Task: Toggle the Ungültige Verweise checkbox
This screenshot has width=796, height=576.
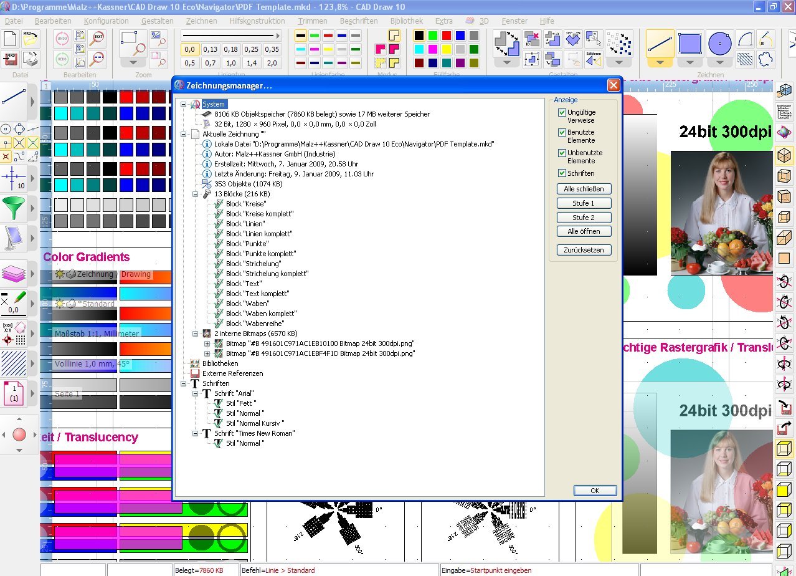Action: coord(562,113)
